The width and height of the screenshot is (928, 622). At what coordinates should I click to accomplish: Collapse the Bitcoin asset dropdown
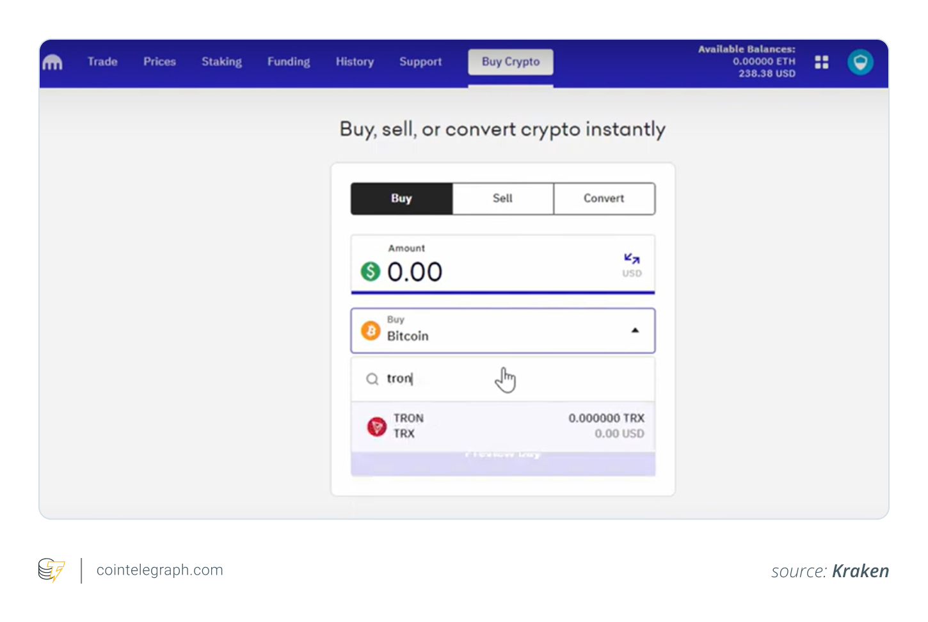coord(635,330)
